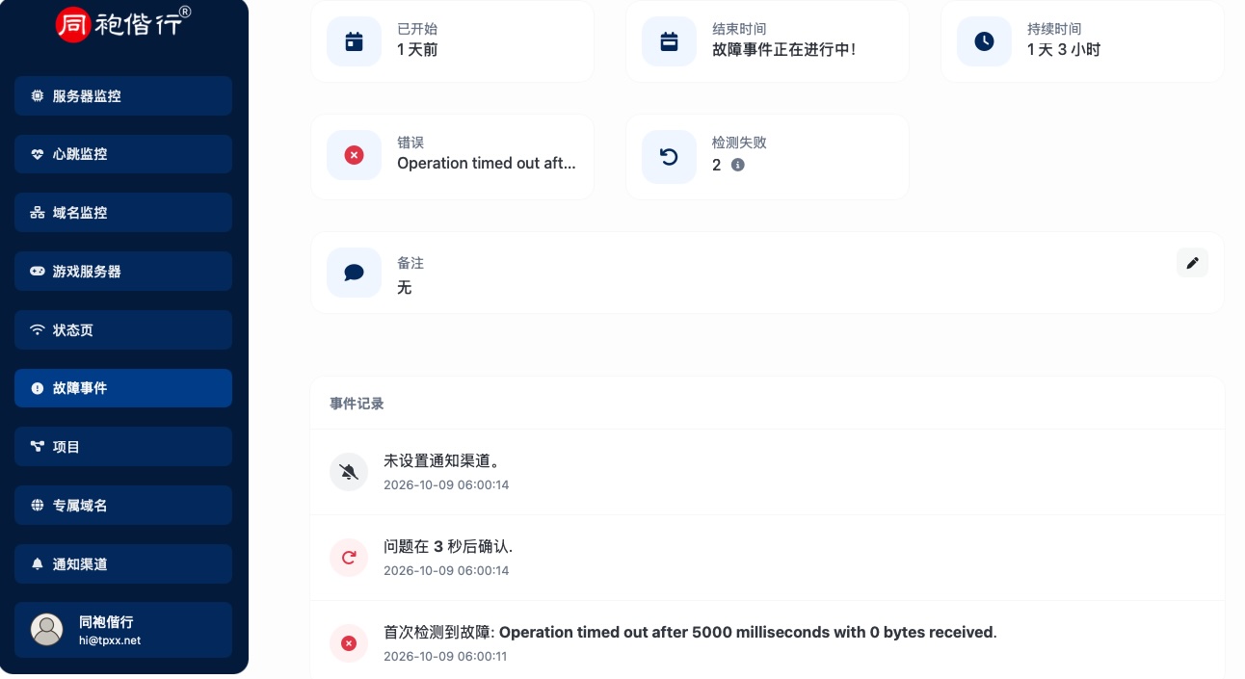1245x679 pixels.
Task: Open 服务器监控 in the sidebar
Action: pos(123,96)
